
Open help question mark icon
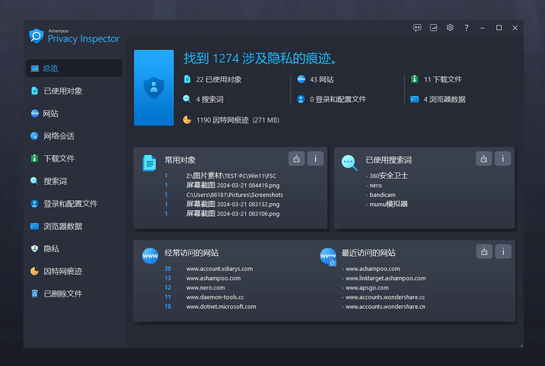click(466, 28)
